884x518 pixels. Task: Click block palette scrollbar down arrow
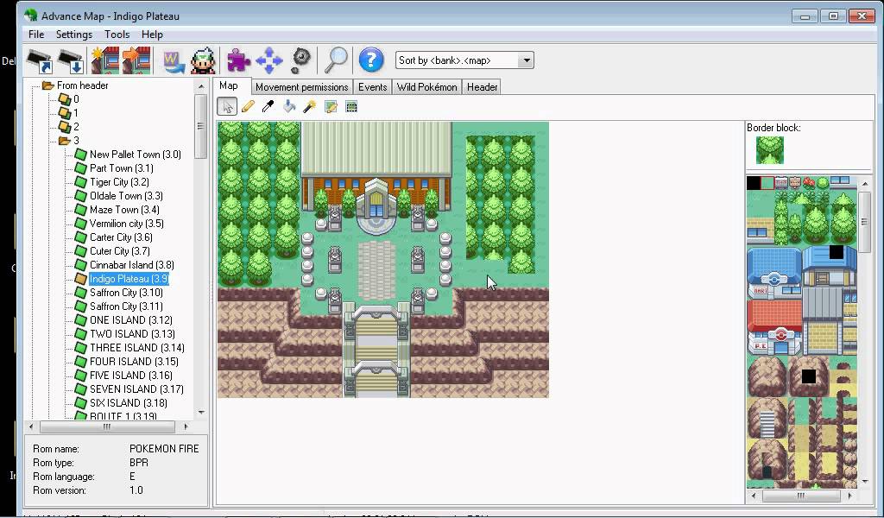(x=865, y=482)
